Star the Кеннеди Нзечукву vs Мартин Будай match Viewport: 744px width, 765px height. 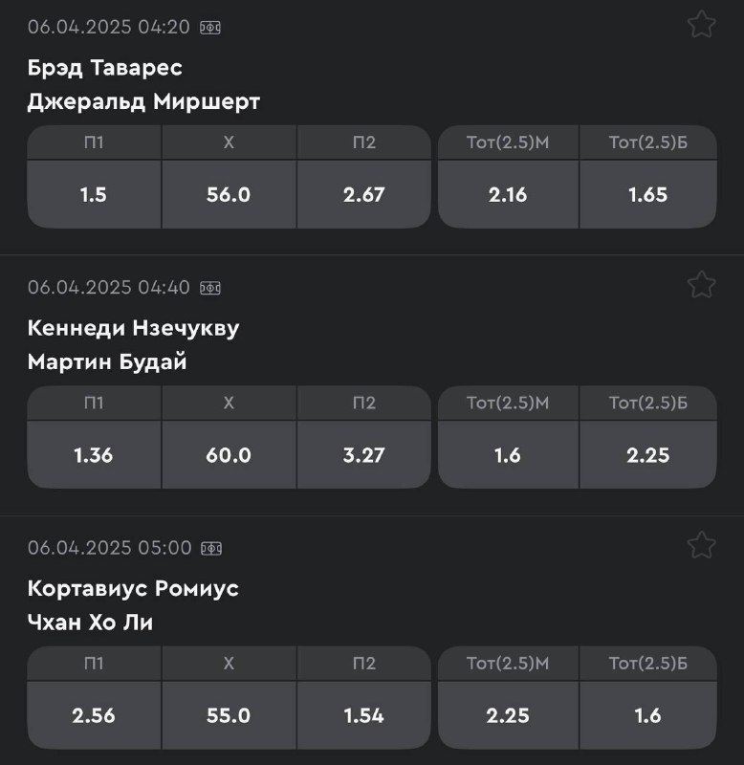point(701,285)
